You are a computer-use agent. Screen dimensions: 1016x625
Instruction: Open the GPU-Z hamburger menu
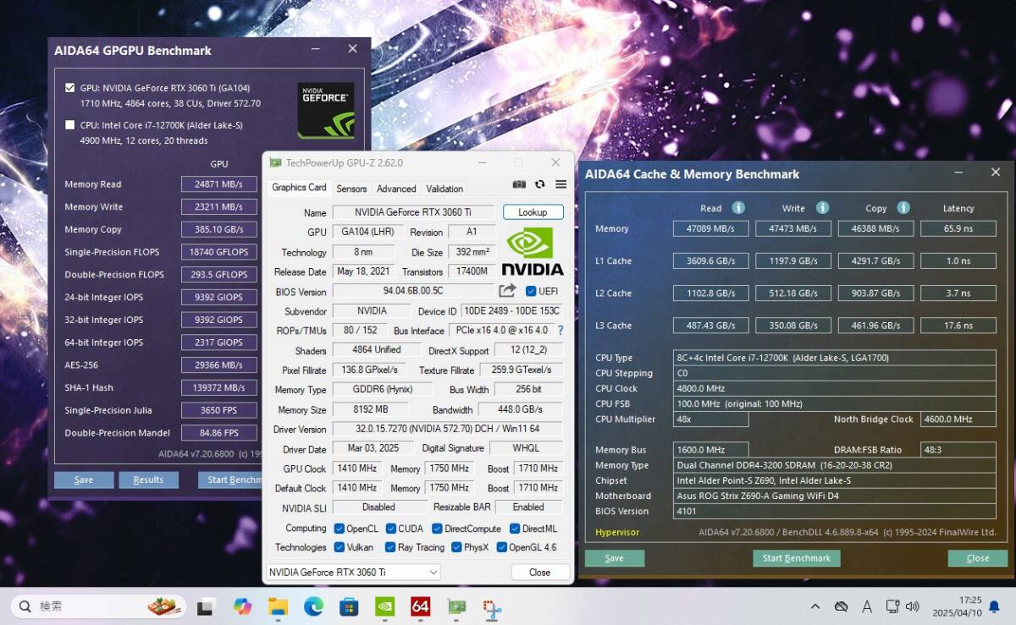pos(560,184)
